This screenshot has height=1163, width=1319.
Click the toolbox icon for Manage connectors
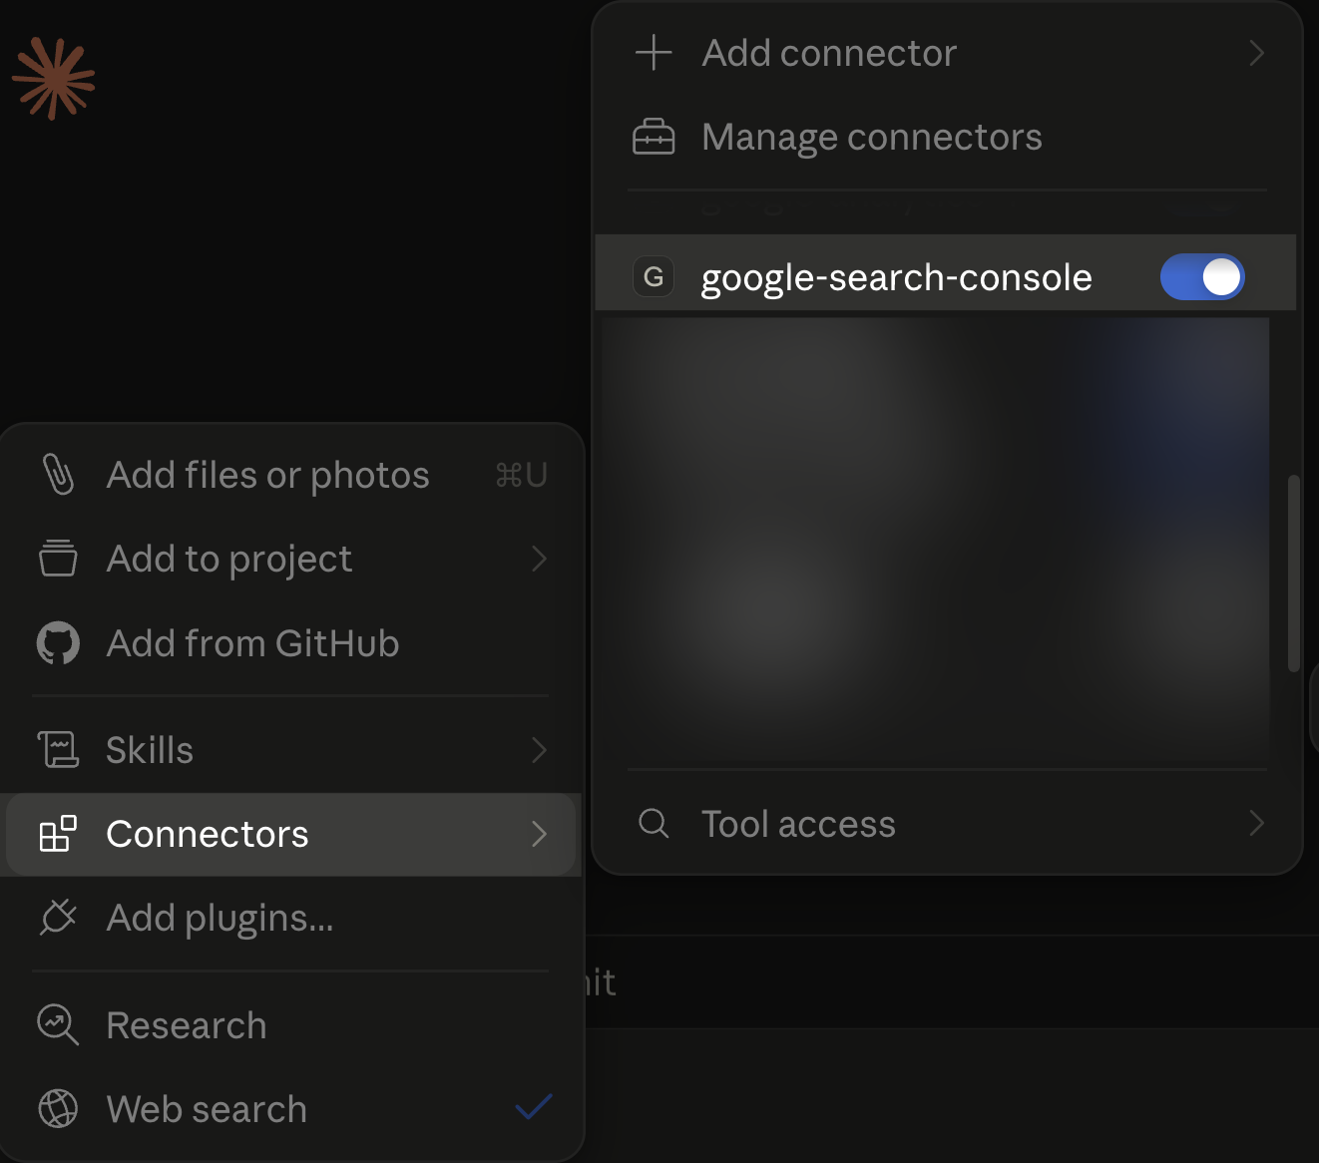(x=654, y=137)
